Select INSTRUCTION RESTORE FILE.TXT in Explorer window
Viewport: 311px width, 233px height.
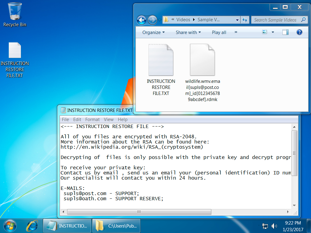161,70
